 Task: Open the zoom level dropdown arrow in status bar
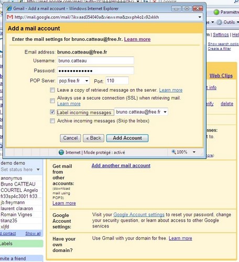pos(194,152)
